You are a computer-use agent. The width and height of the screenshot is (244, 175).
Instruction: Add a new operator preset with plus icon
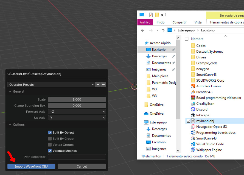98,85
